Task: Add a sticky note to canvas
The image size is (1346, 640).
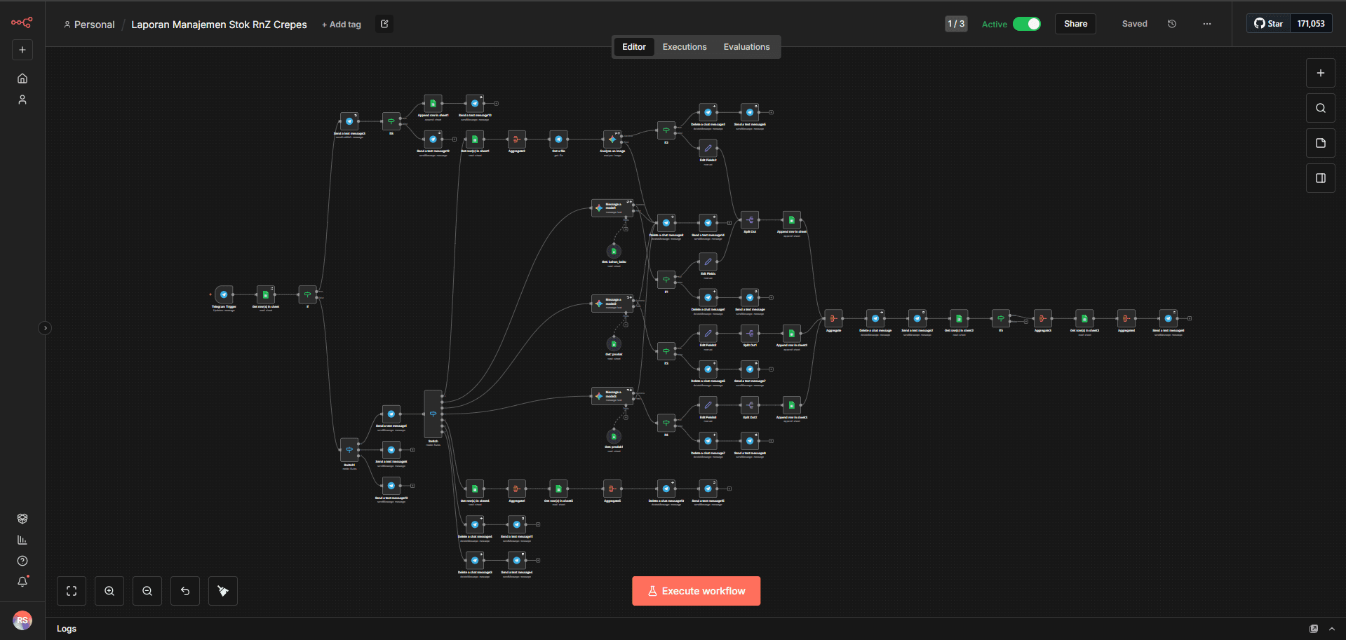Action: pos(1320,143)
